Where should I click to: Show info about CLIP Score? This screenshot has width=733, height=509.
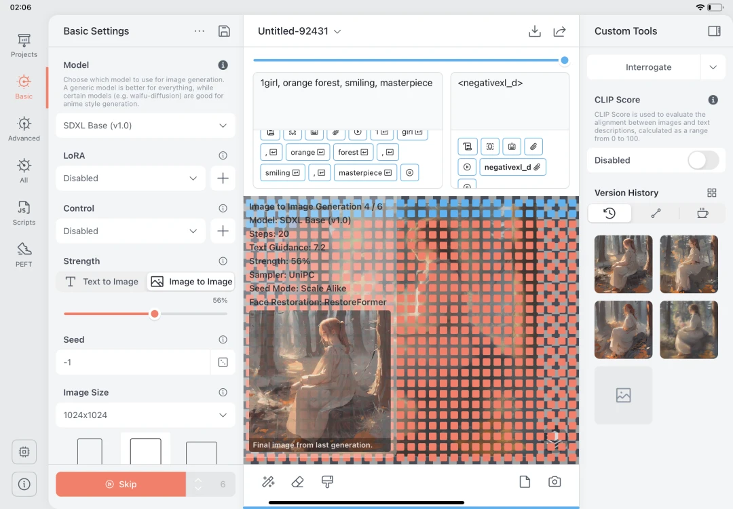click(x=713, y=100)
